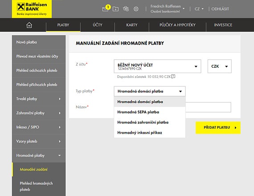Expand Trvalé platby submenu

pos(39,99)
